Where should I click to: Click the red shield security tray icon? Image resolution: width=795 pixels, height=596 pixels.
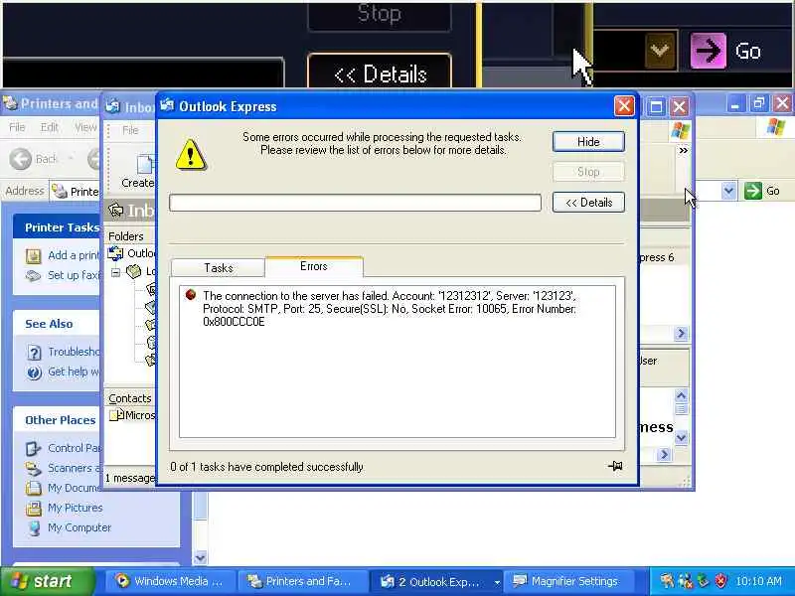click(x=719, y=581)
